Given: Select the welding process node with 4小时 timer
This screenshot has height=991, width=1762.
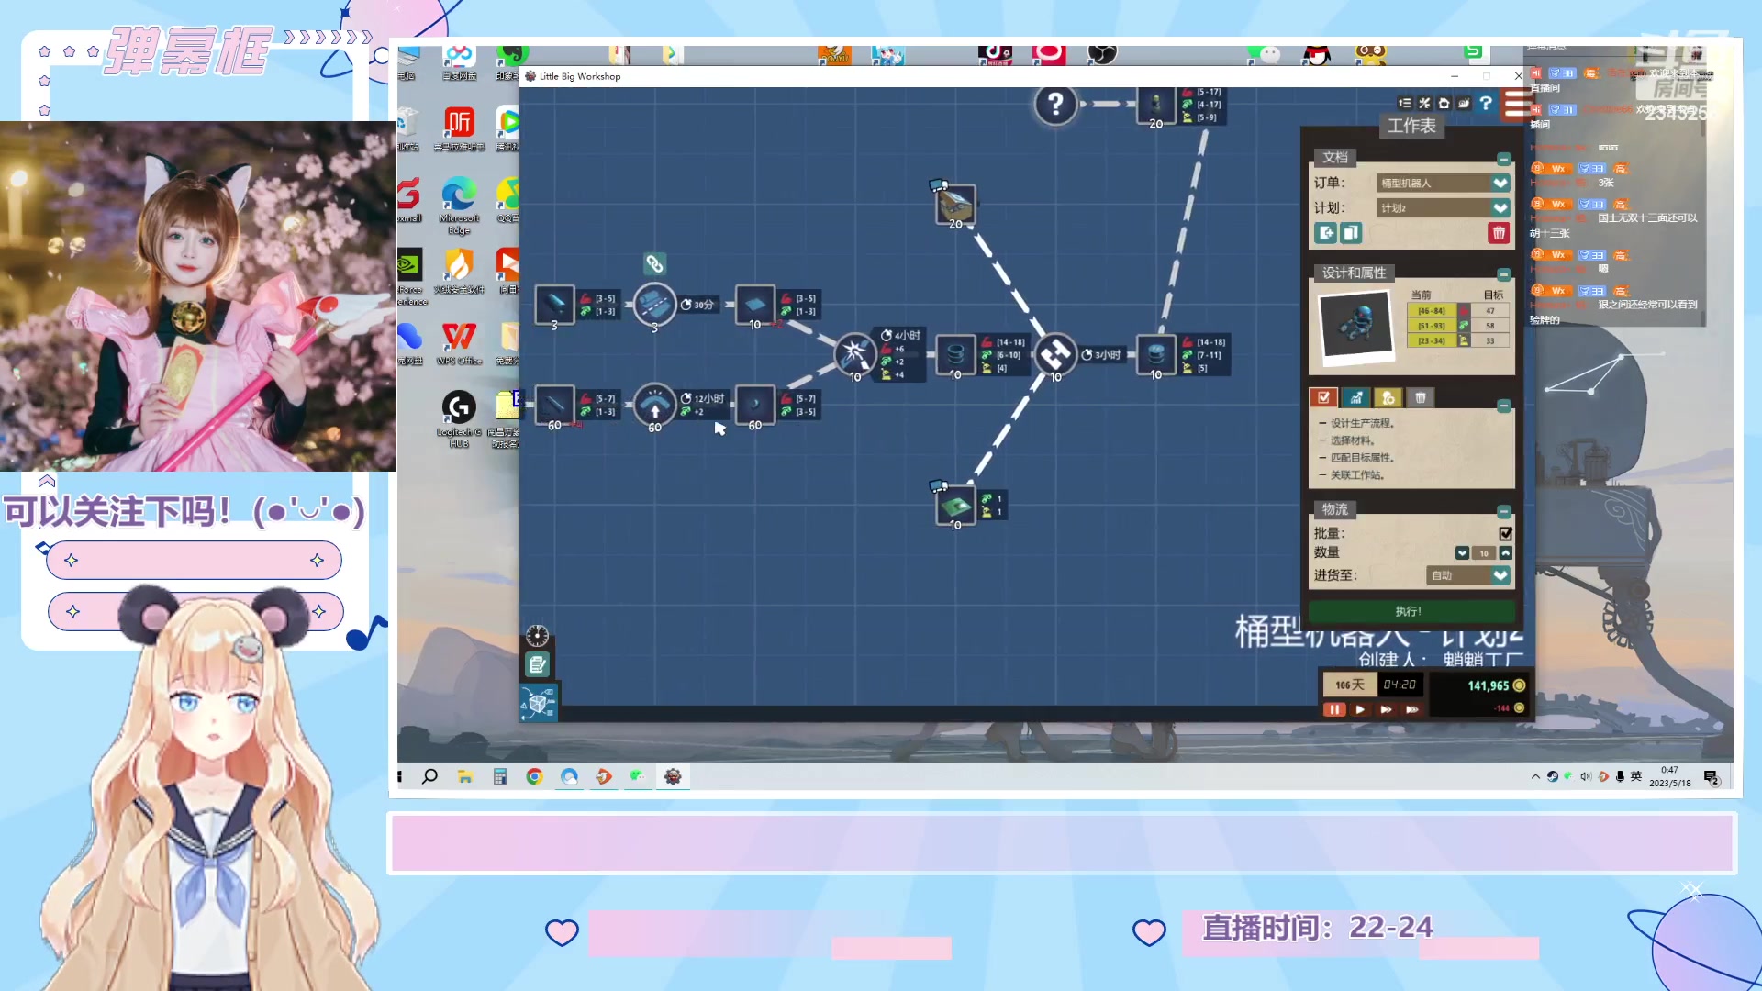Looking at the screenshot, I should coord(854,354).
